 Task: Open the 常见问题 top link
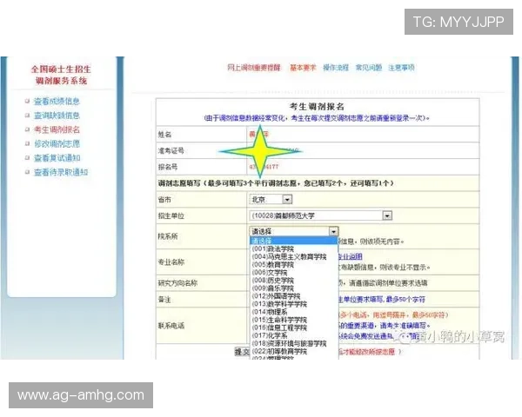tap(369, 68)
